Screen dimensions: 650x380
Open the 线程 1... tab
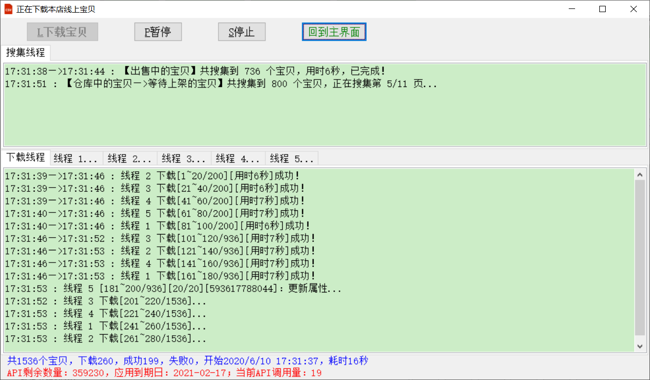coord(76,158)
